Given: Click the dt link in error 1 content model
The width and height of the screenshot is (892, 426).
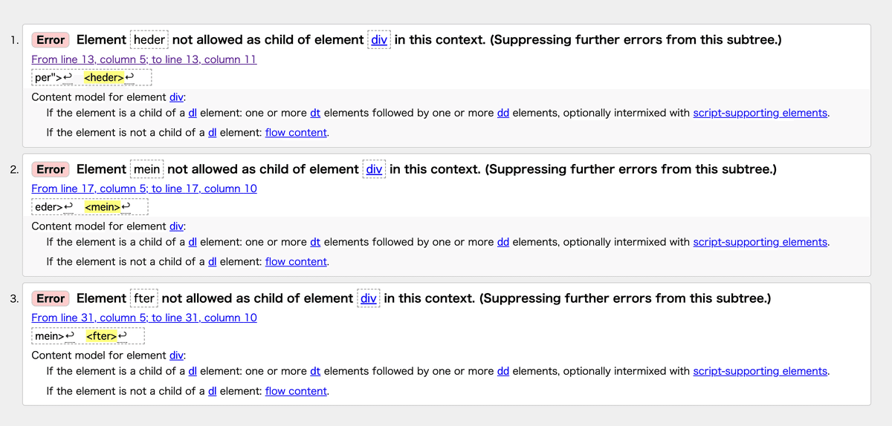Looking at the screenshot, I should pyautogui.click(x=315, y=113).
